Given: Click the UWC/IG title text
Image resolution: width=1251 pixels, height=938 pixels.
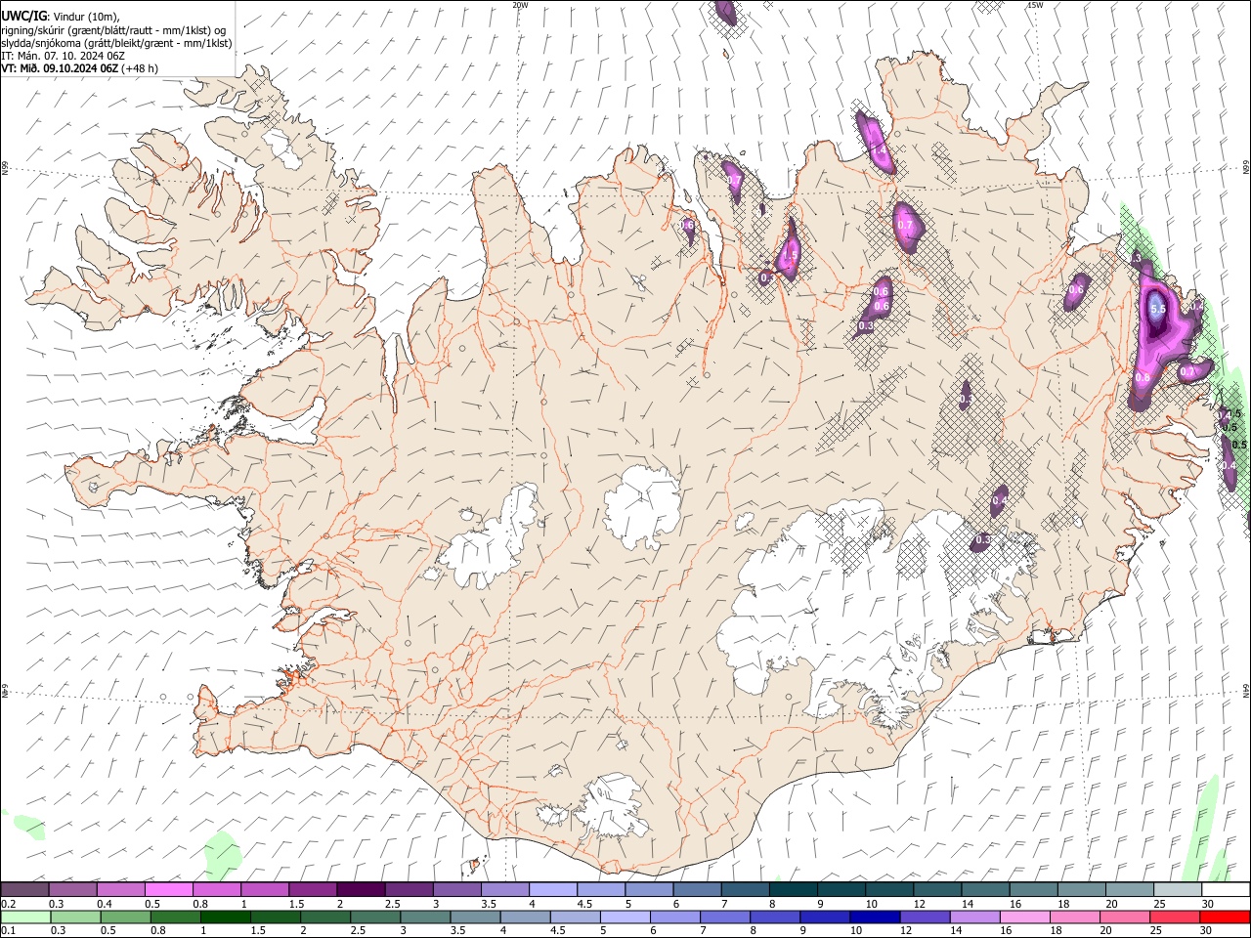Looking at the screenshot, I should tap(23, 16).
